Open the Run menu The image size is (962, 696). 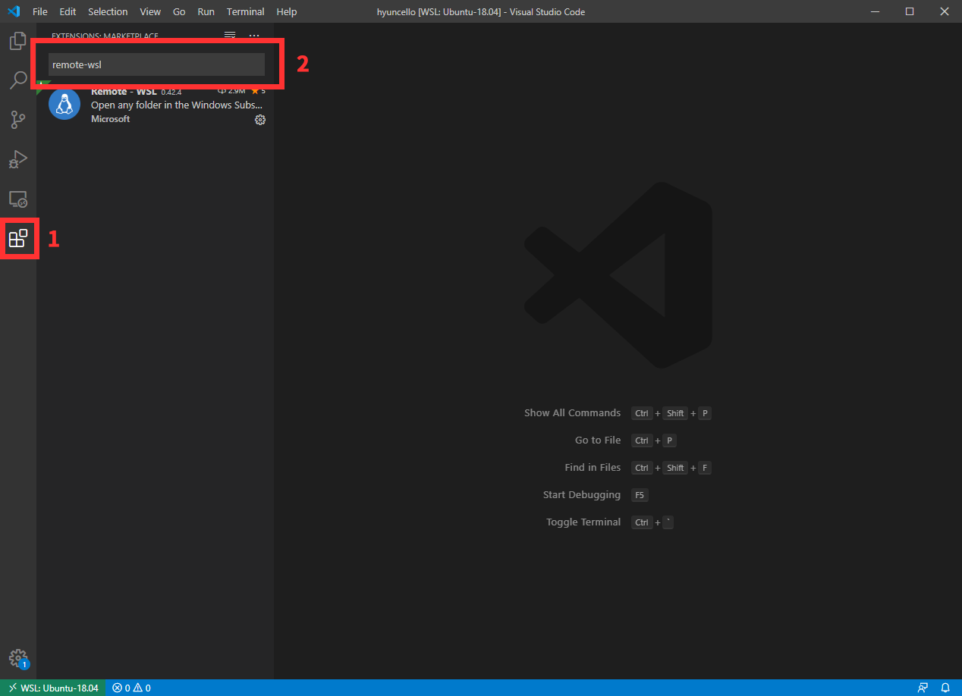[206, 11]
